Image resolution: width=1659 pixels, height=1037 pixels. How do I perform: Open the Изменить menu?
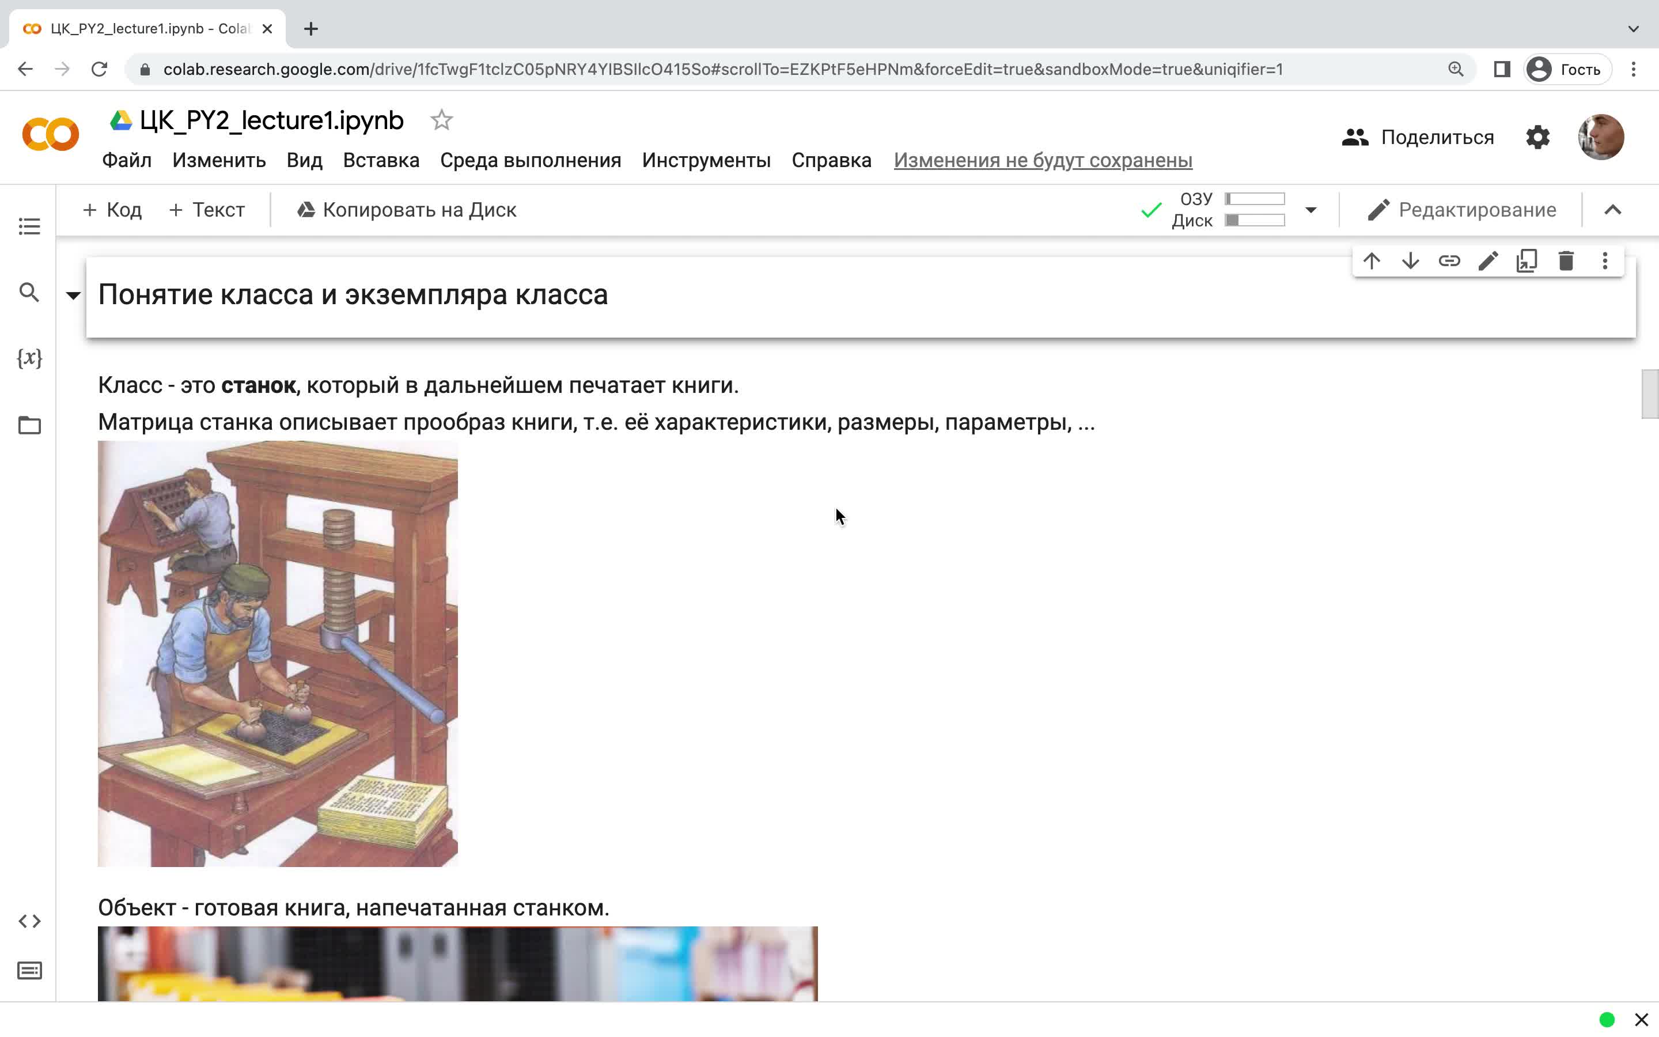pyautogui.click(x=219, y=161)
